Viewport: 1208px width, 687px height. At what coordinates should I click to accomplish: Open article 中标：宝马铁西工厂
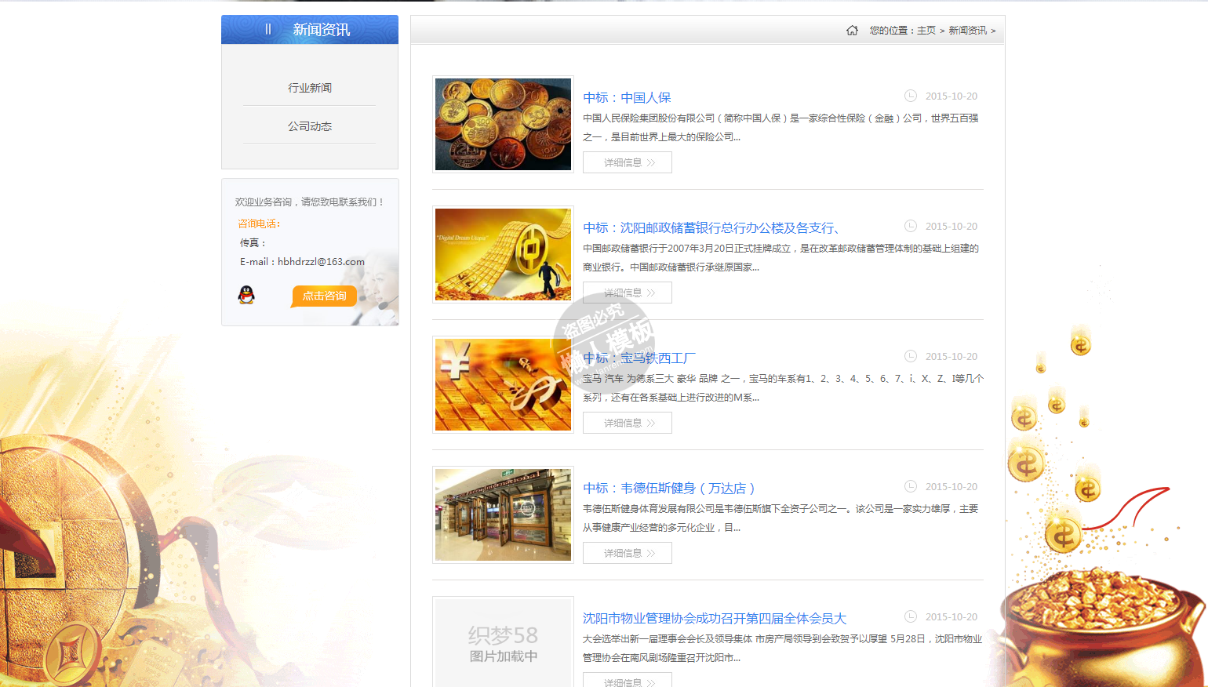click(639, 358)
